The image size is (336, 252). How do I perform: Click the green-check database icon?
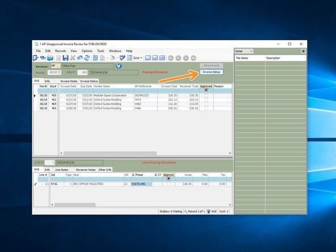tap(50, 58)
